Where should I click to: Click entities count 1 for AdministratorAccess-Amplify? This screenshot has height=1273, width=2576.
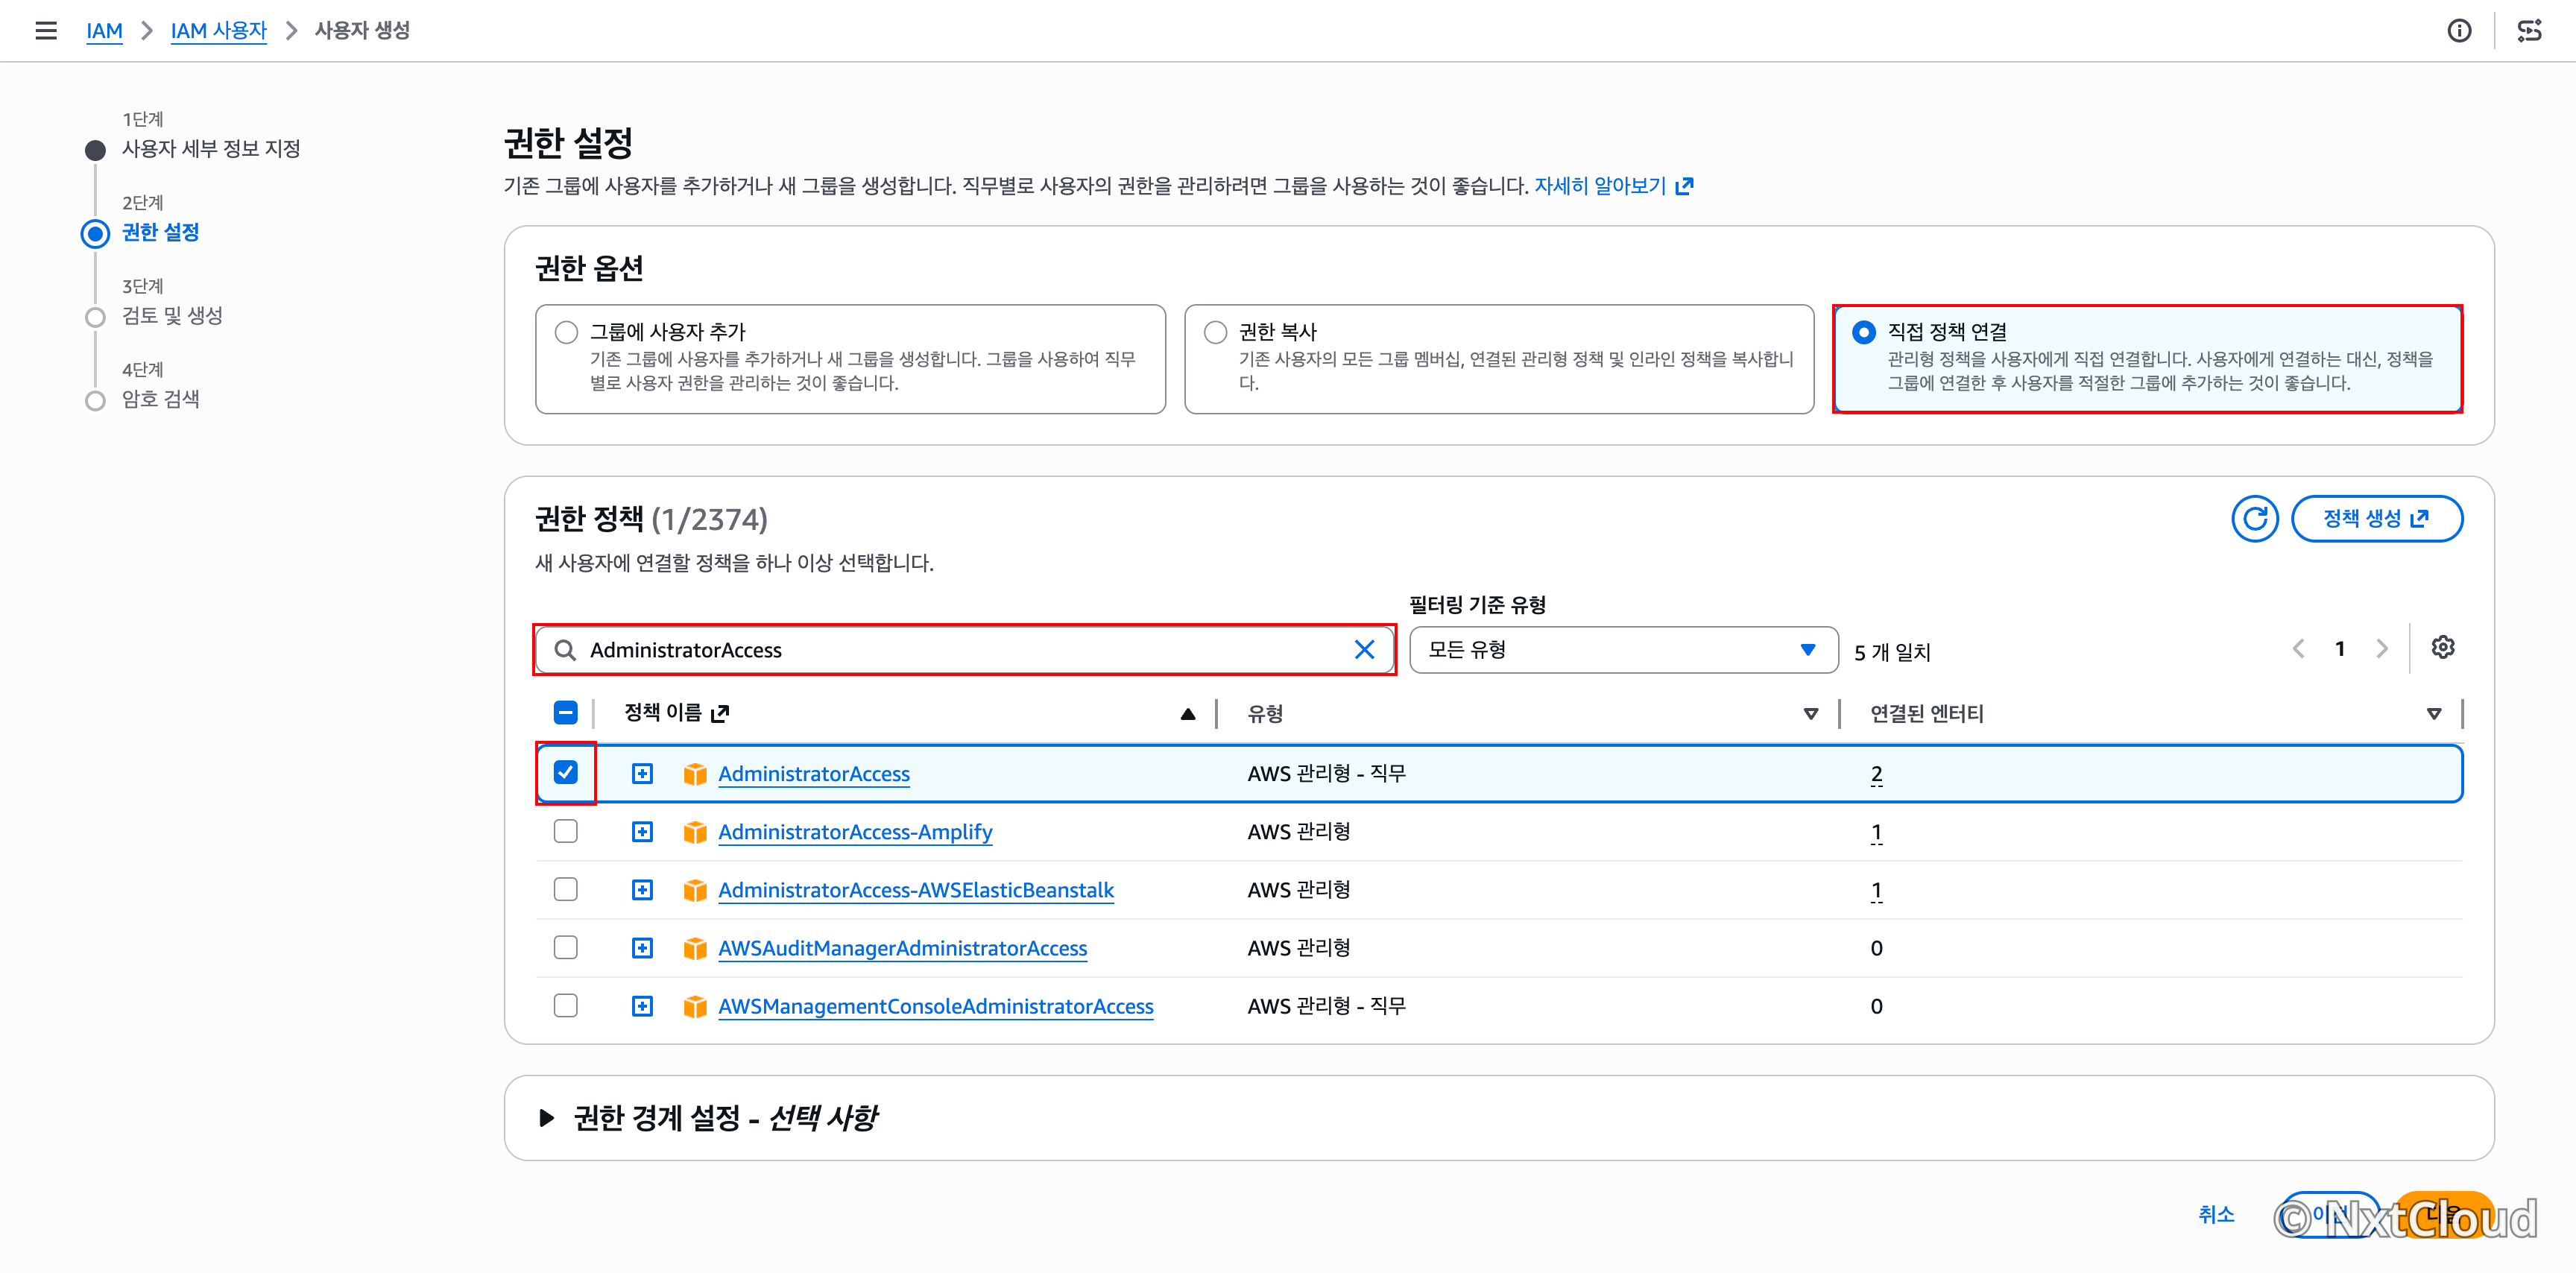pos(1876,832)
